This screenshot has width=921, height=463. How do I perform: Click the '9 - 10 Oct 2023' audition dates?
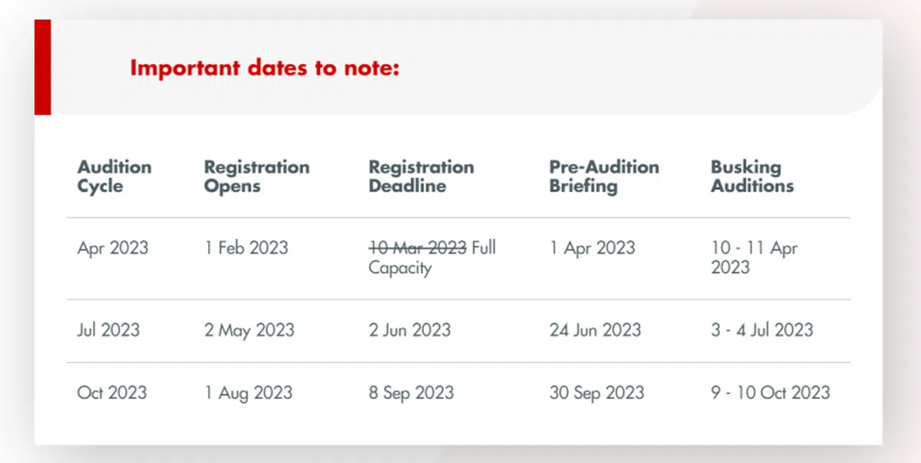click(x=770, y=393)
